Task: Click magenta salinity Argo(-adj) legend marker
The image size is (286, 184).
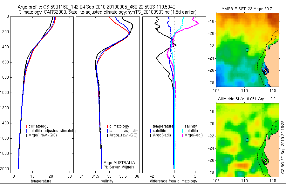Action: pos(182,135)
